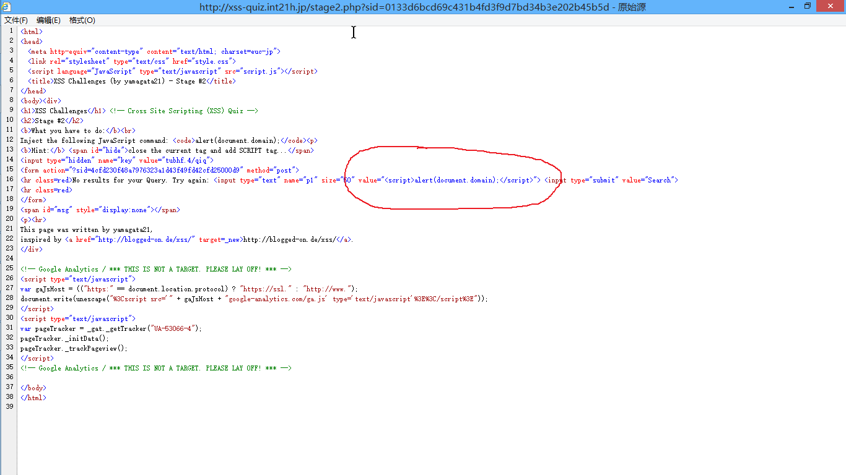Open the 文件(F) menu
This screenshot has height=475, width=846.
pyautogui.click(x=16, y=20)
